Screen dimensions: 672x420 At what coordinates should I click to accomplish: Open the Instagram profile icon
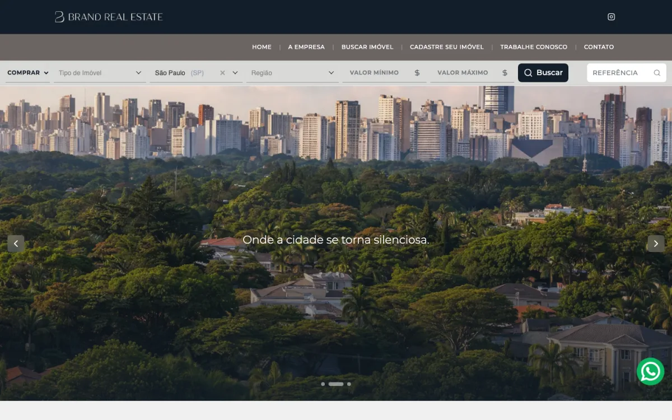tap(611, 17)
